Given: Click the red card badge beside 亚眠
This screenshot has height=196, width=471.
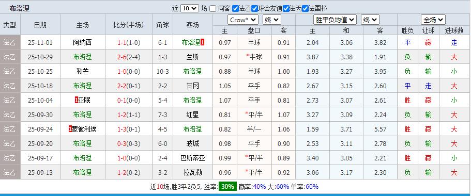Looking at the screenshot, I should pos(77,100).
